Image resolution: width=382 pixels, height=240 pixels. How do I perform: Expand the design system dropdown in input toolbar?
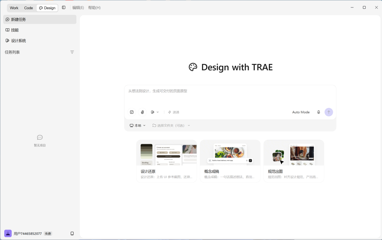(155, 112)
